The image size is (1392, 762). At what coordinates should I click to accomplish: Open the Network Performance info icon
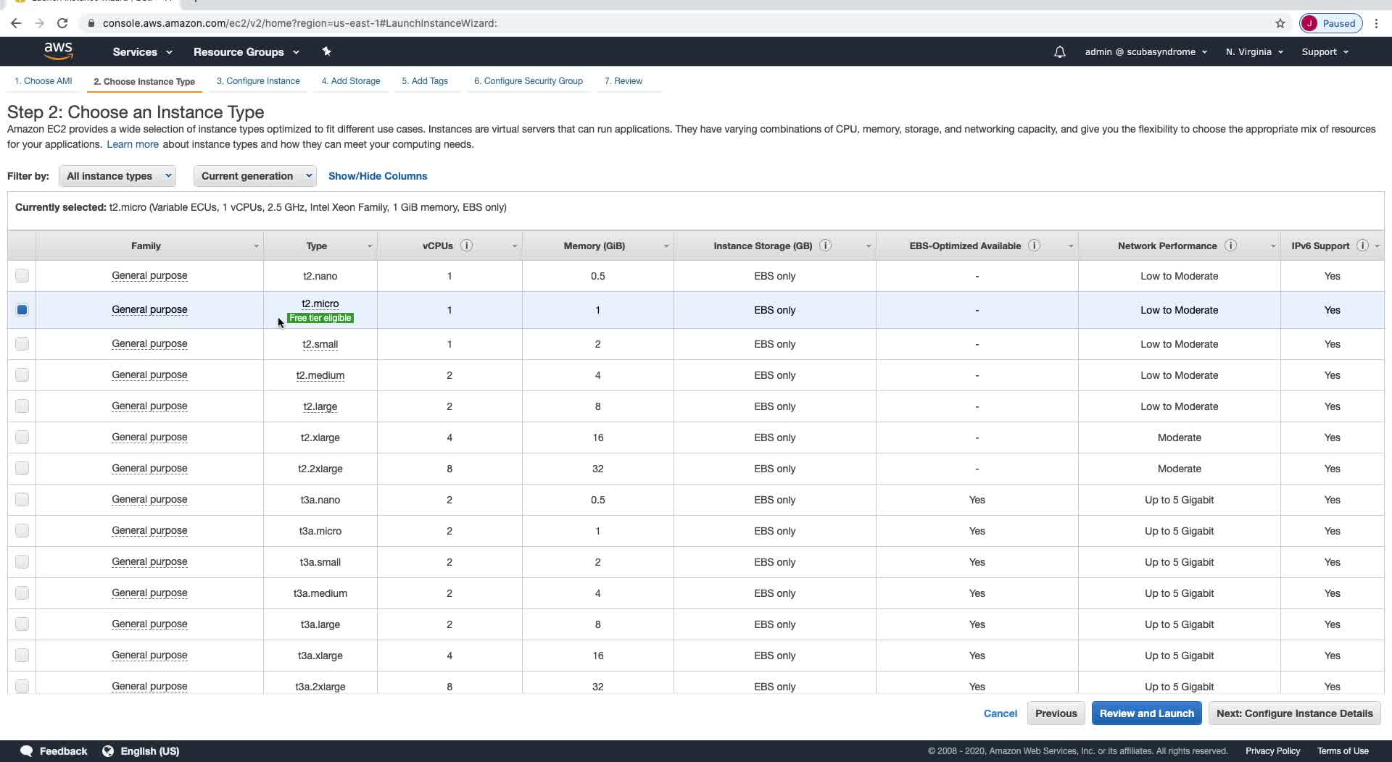(x=1230, y=246)
